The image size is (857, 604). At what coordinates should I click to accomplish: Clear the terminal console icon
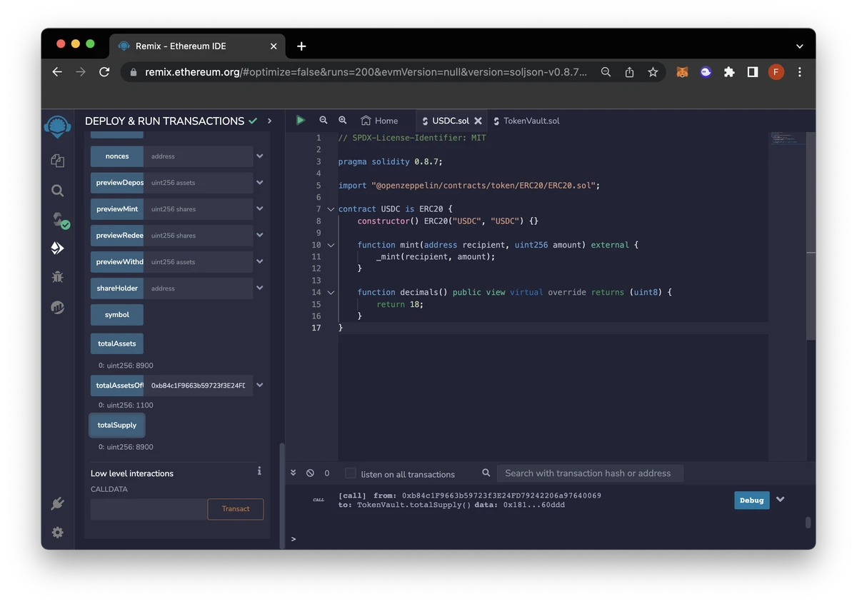point(310,473)
